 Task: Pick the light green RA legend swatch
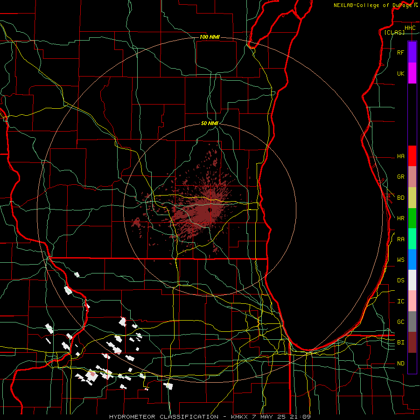pyautogui.click(x=412, y=239)
